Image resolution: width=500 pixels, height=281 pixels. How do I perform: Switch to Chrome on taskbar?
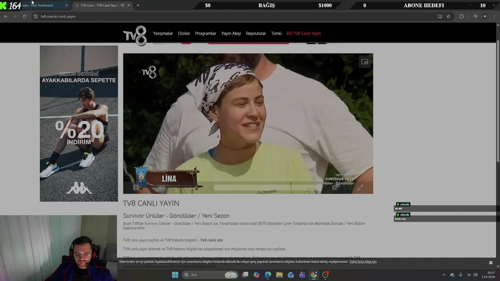[x=314, y=275]
